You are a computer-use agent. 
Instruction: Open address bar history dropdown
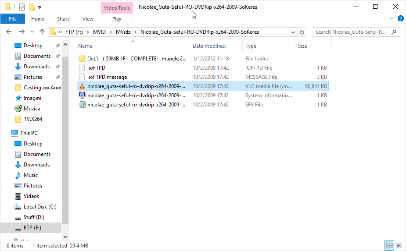coord(293,32)
